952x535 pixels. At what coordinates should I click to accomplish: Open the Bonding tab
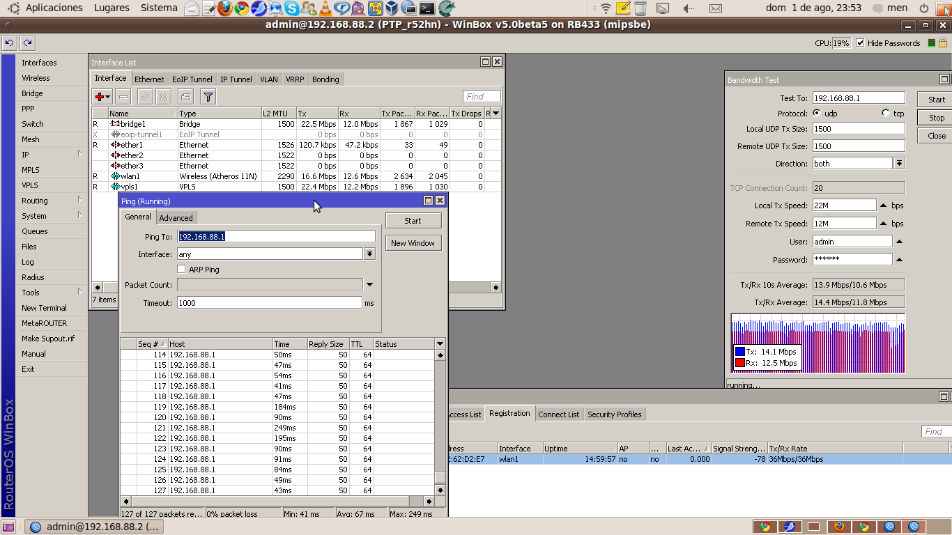tap(325, 79)
